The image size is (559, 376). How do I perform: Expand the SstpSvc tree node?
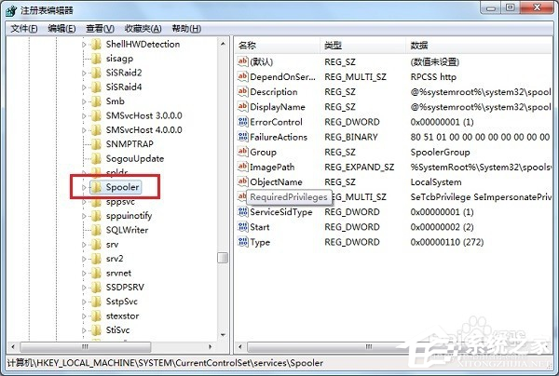(x=84, y=302)
